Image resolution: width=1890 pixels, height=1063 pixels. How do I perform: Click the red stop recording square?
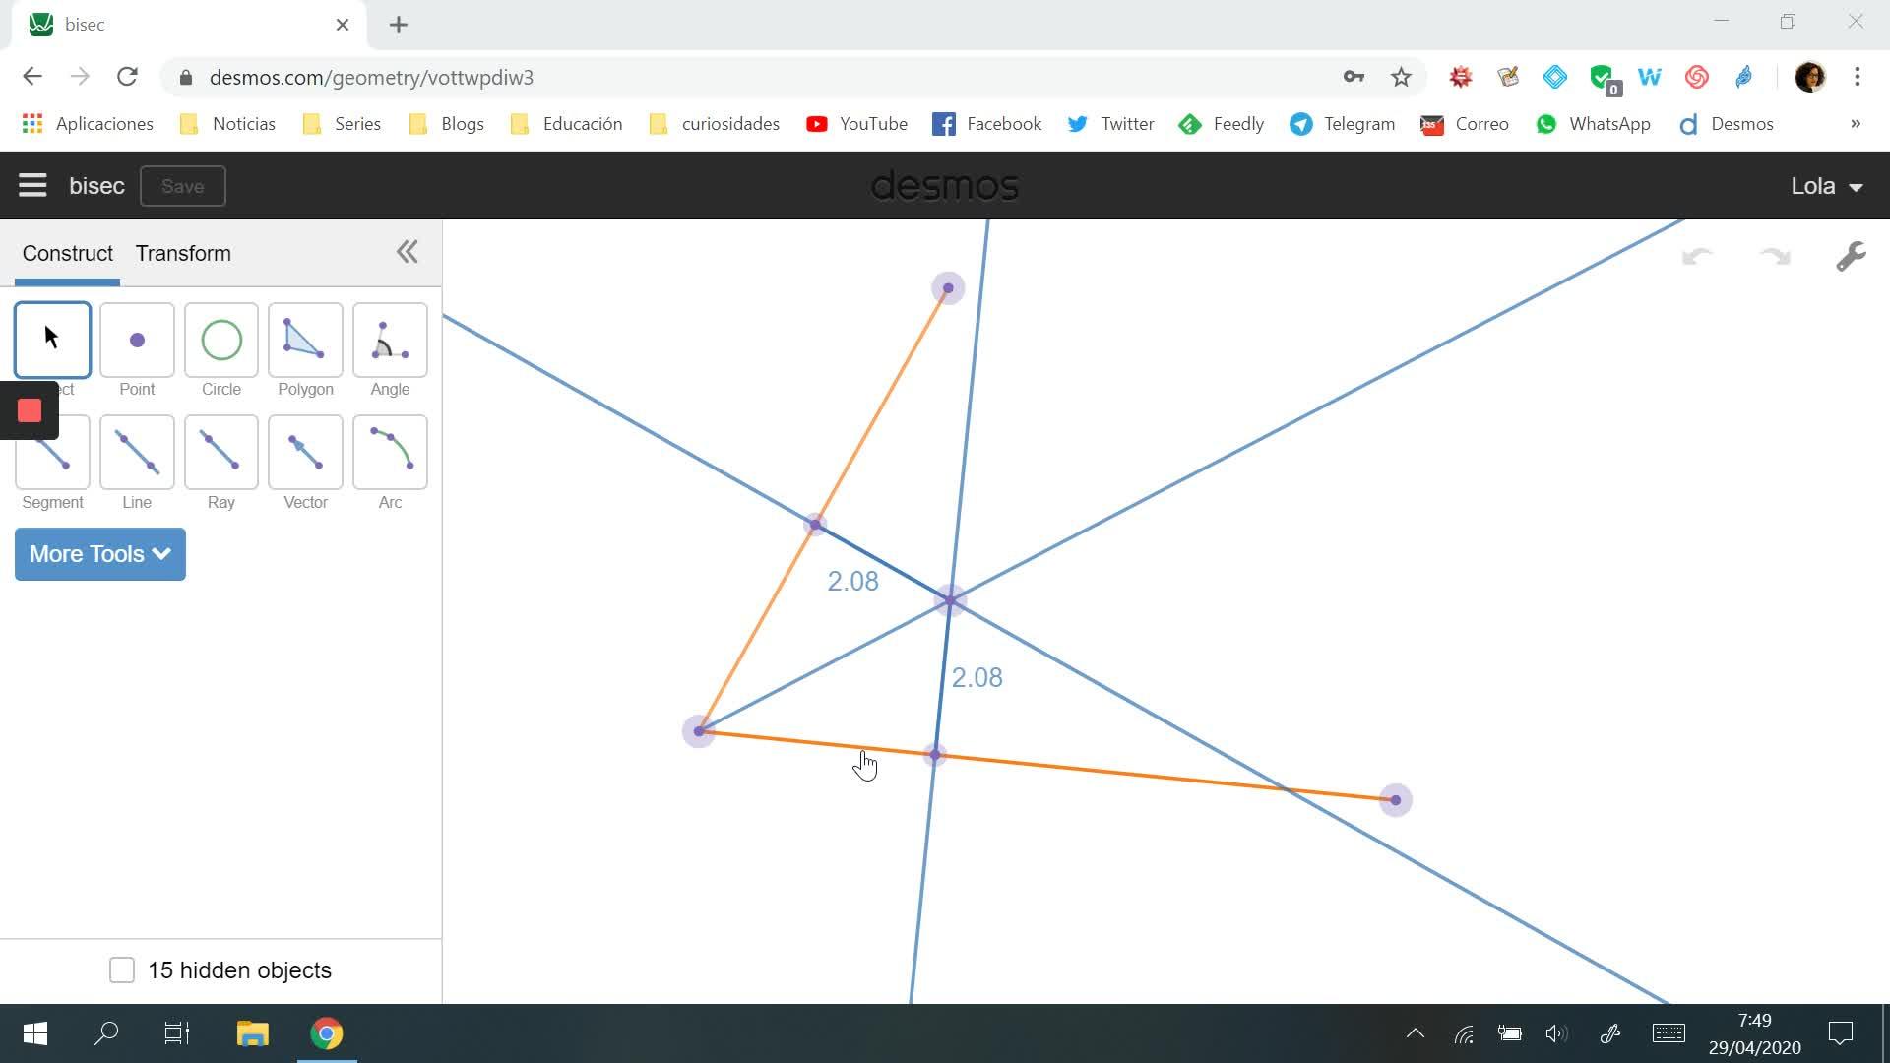[x=30, y=410]
